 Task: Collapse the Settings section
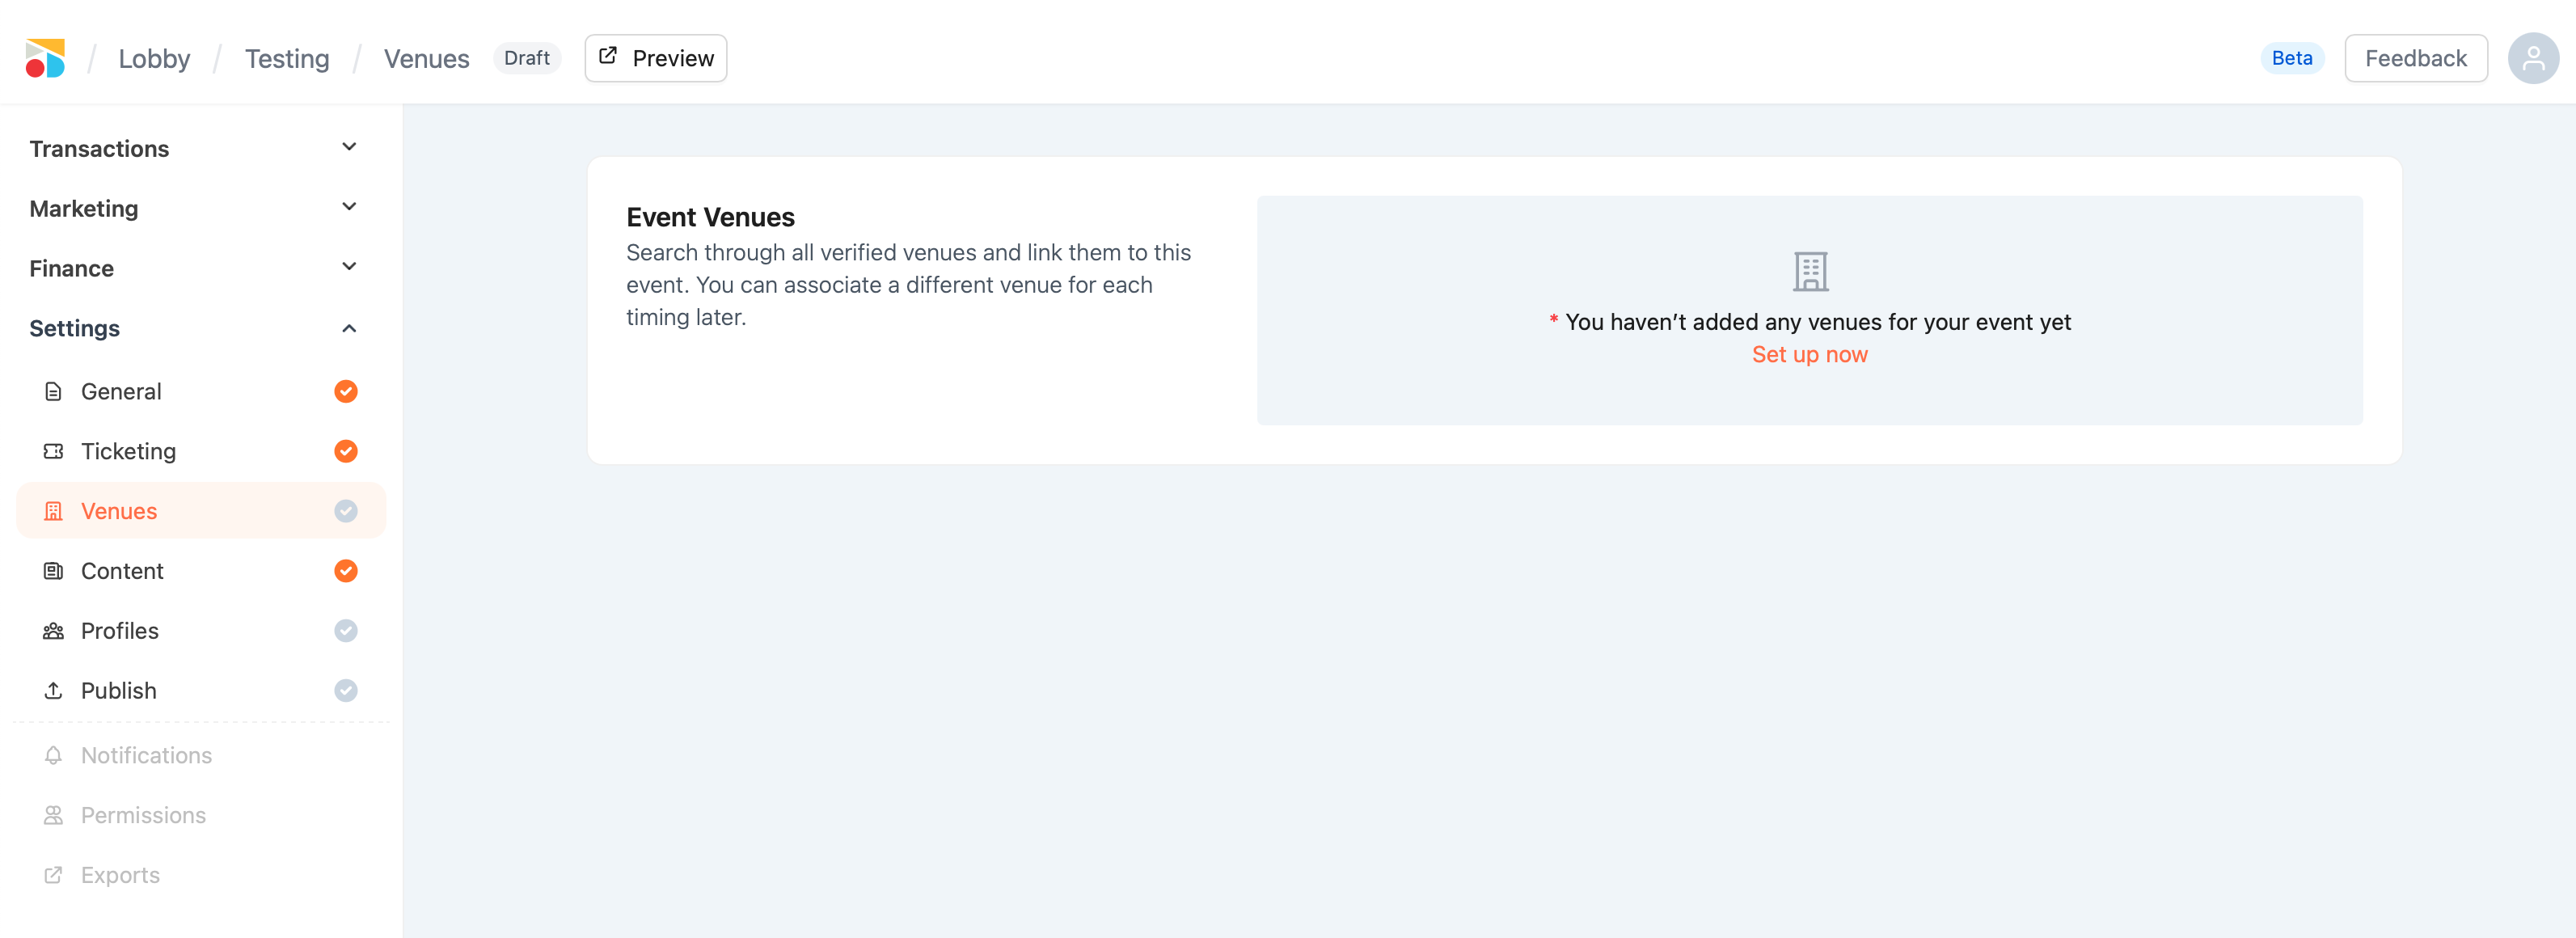349,328
